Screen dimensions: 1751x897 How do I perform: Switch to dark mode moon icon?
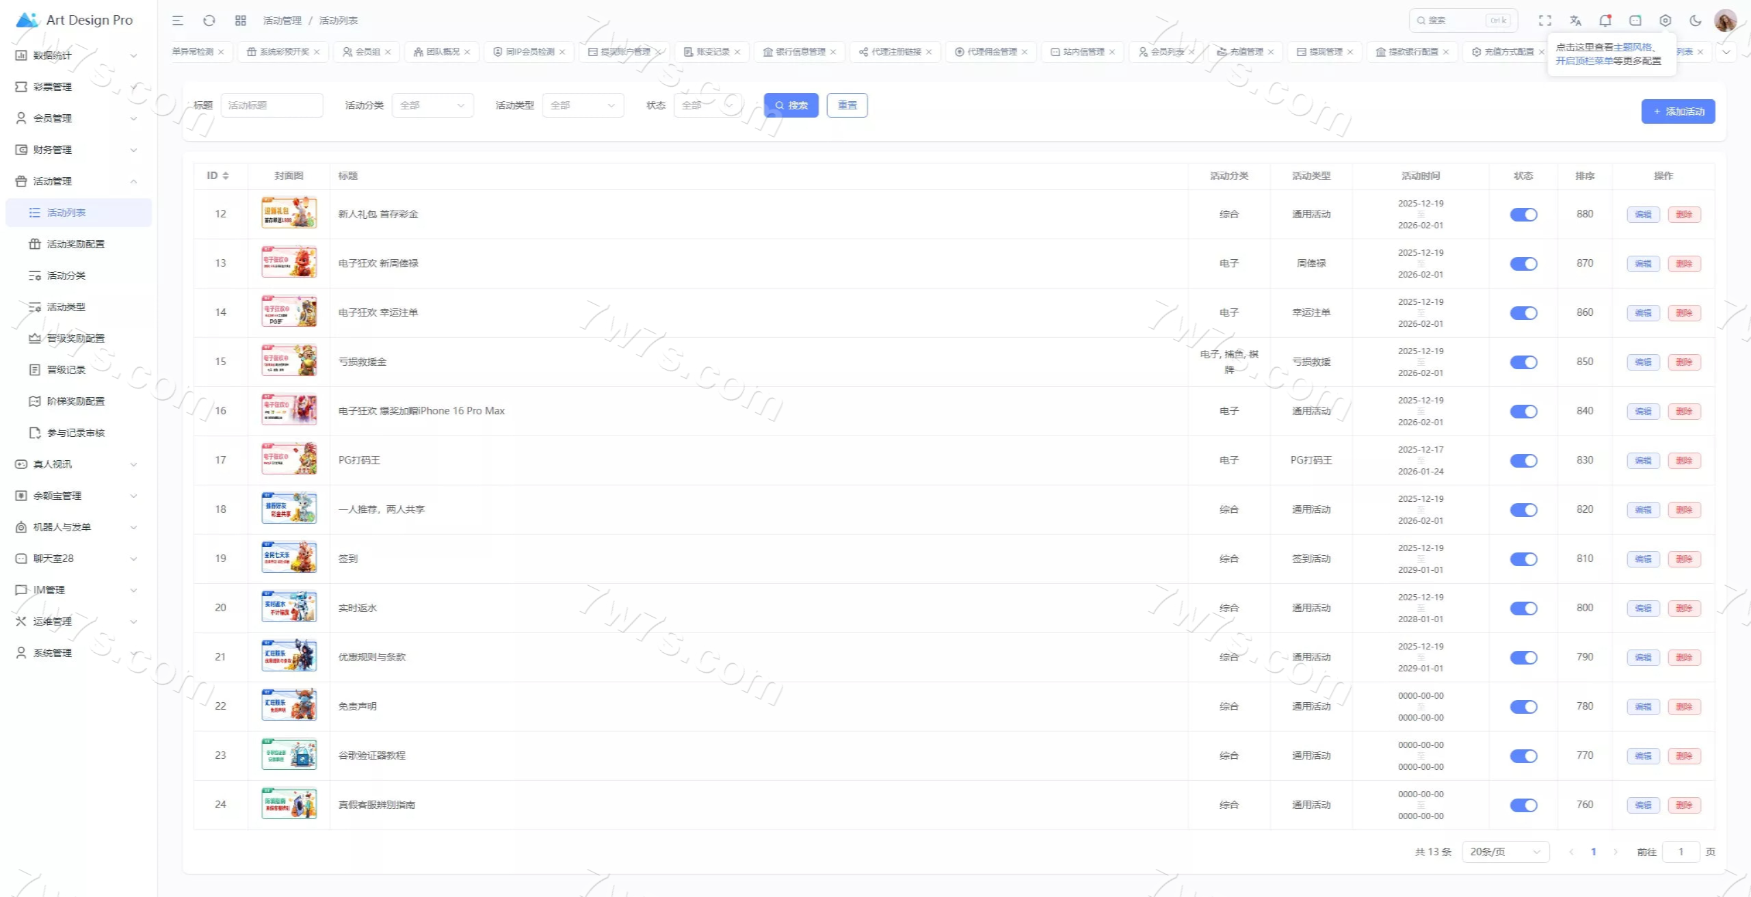pos(1696,21)
